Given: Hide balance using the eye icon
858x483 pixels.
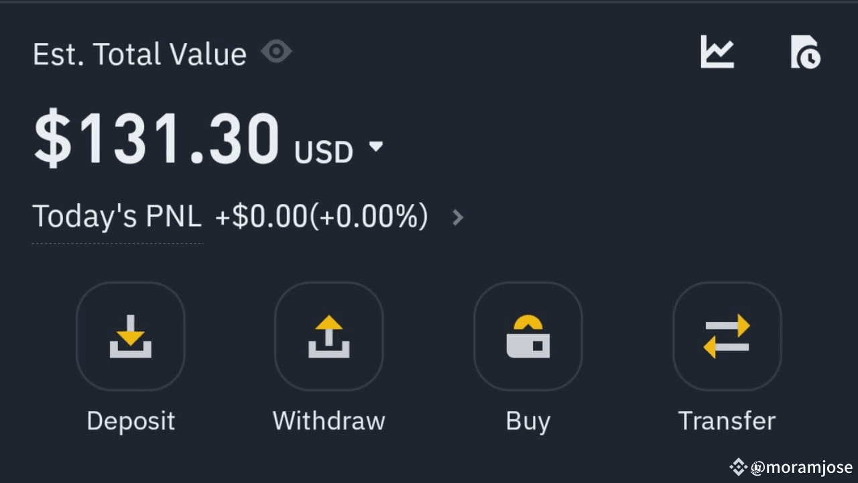Looking at the screenshot, I should point(276,52).
